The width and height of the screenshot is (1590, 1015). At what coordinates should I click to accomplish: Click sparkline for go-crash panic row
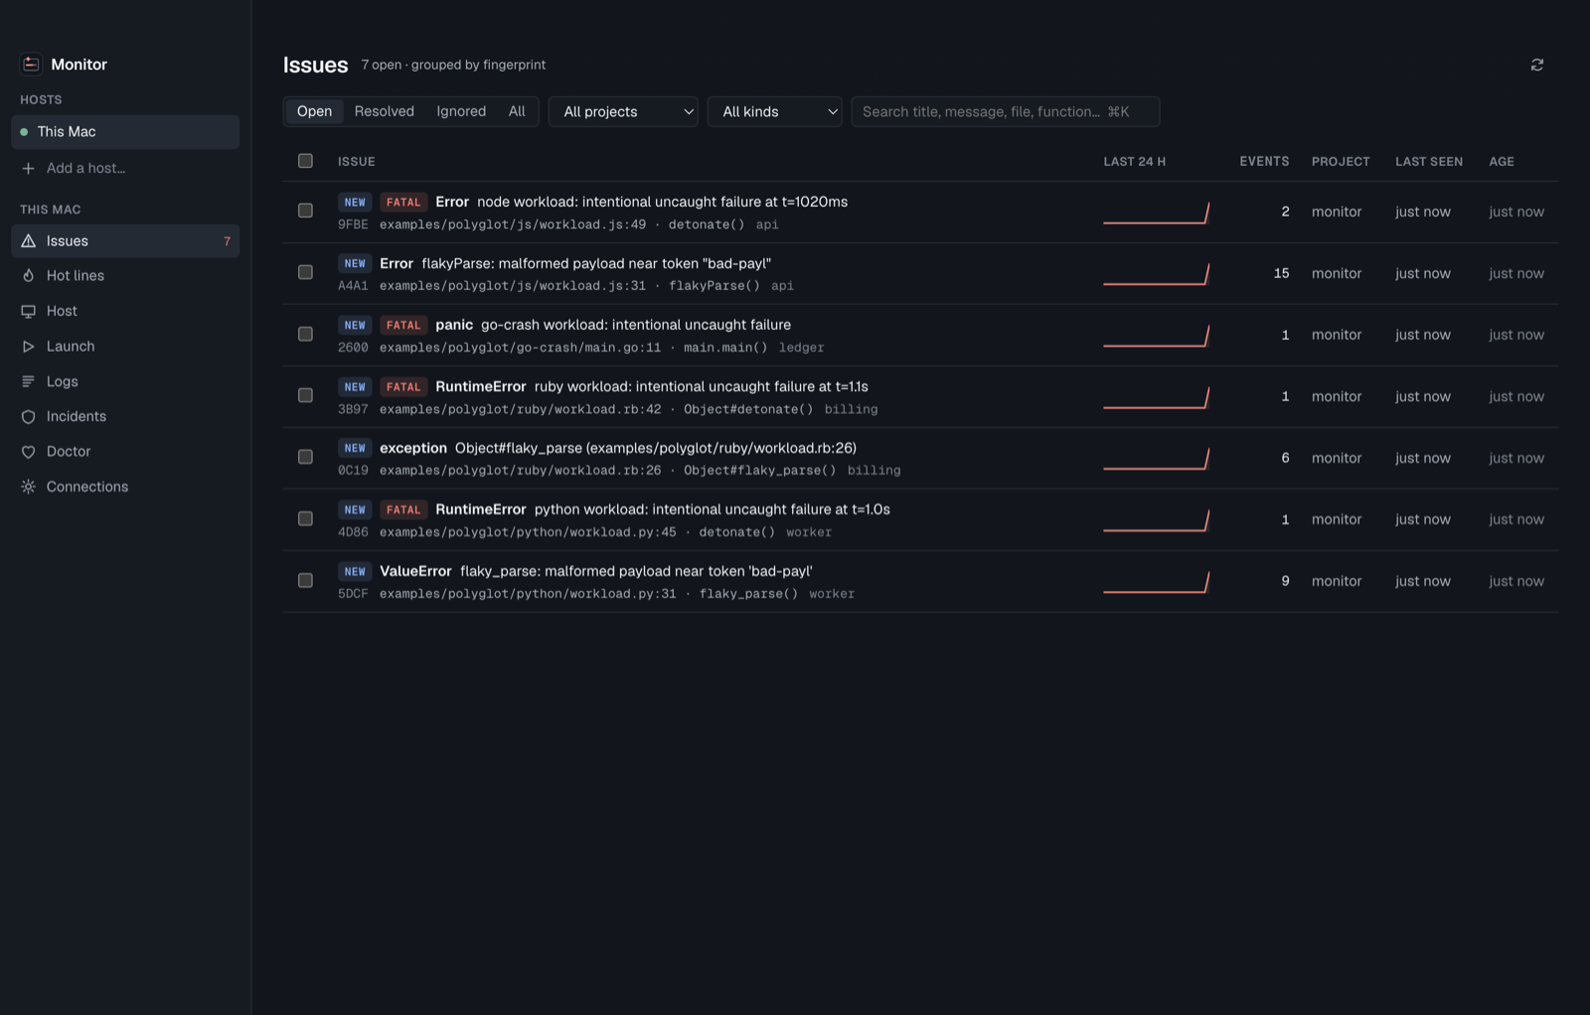[1156, 336]
